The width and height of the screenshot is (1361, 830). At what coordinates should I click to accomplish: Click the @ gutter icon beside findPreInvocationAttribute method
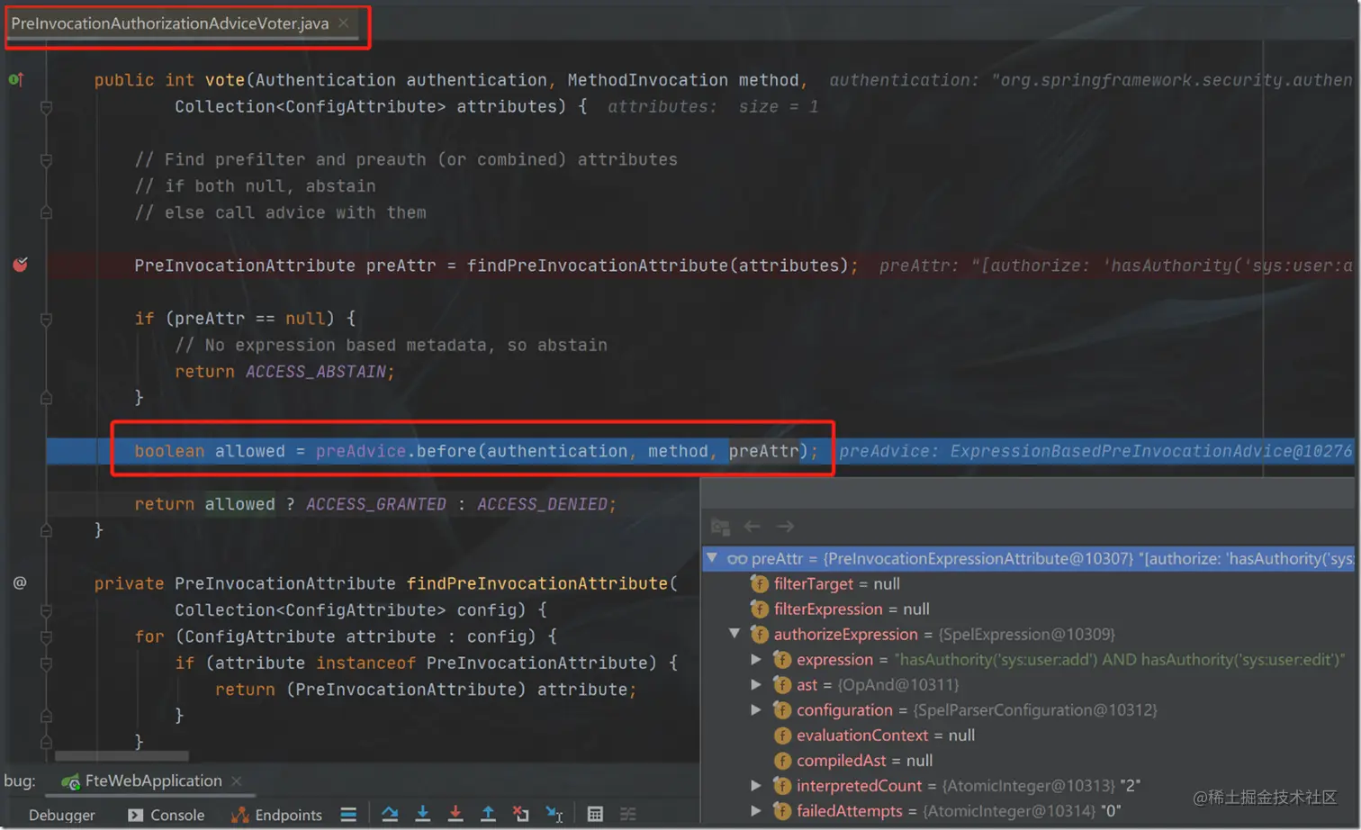pyautogui.click(x=20, y=582)
